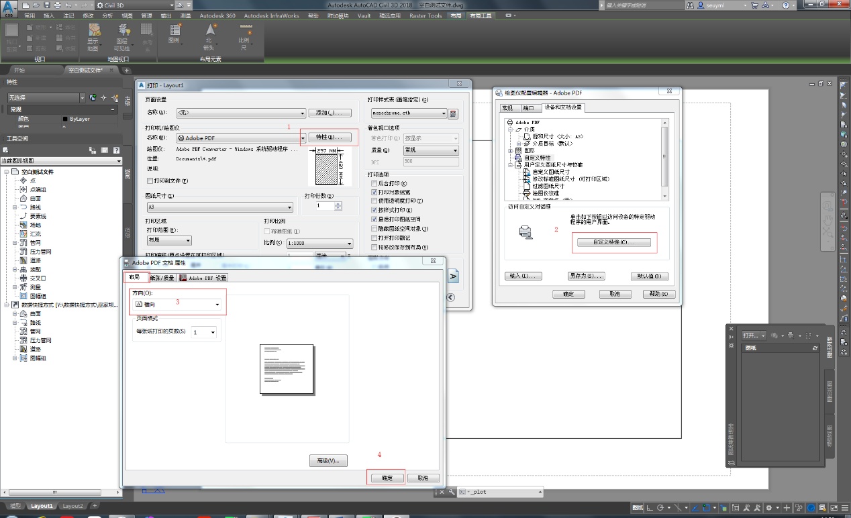Open the plot scale dropdown showing 1:1000

[x=319, y=243]
